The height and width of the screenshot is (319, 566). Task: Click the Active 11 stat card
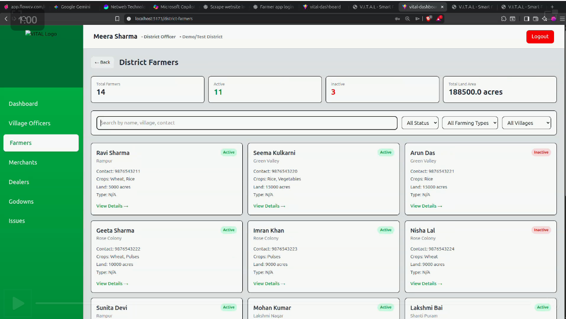265,89
